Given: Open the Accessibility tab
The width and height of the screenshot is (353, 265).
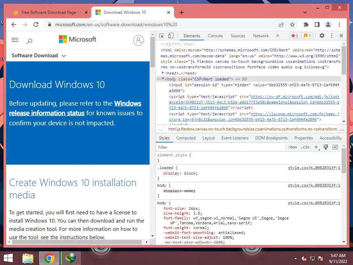Looking at the screenshot, I should [331, 138].
